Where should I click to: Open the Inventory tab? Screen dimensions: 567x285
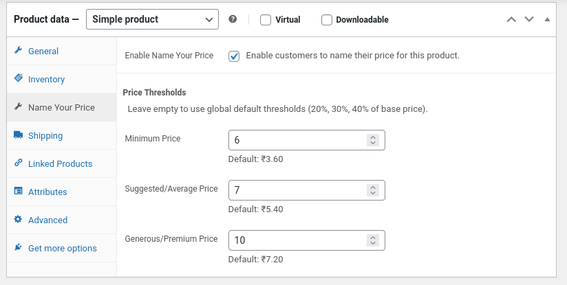pos(61,79)
